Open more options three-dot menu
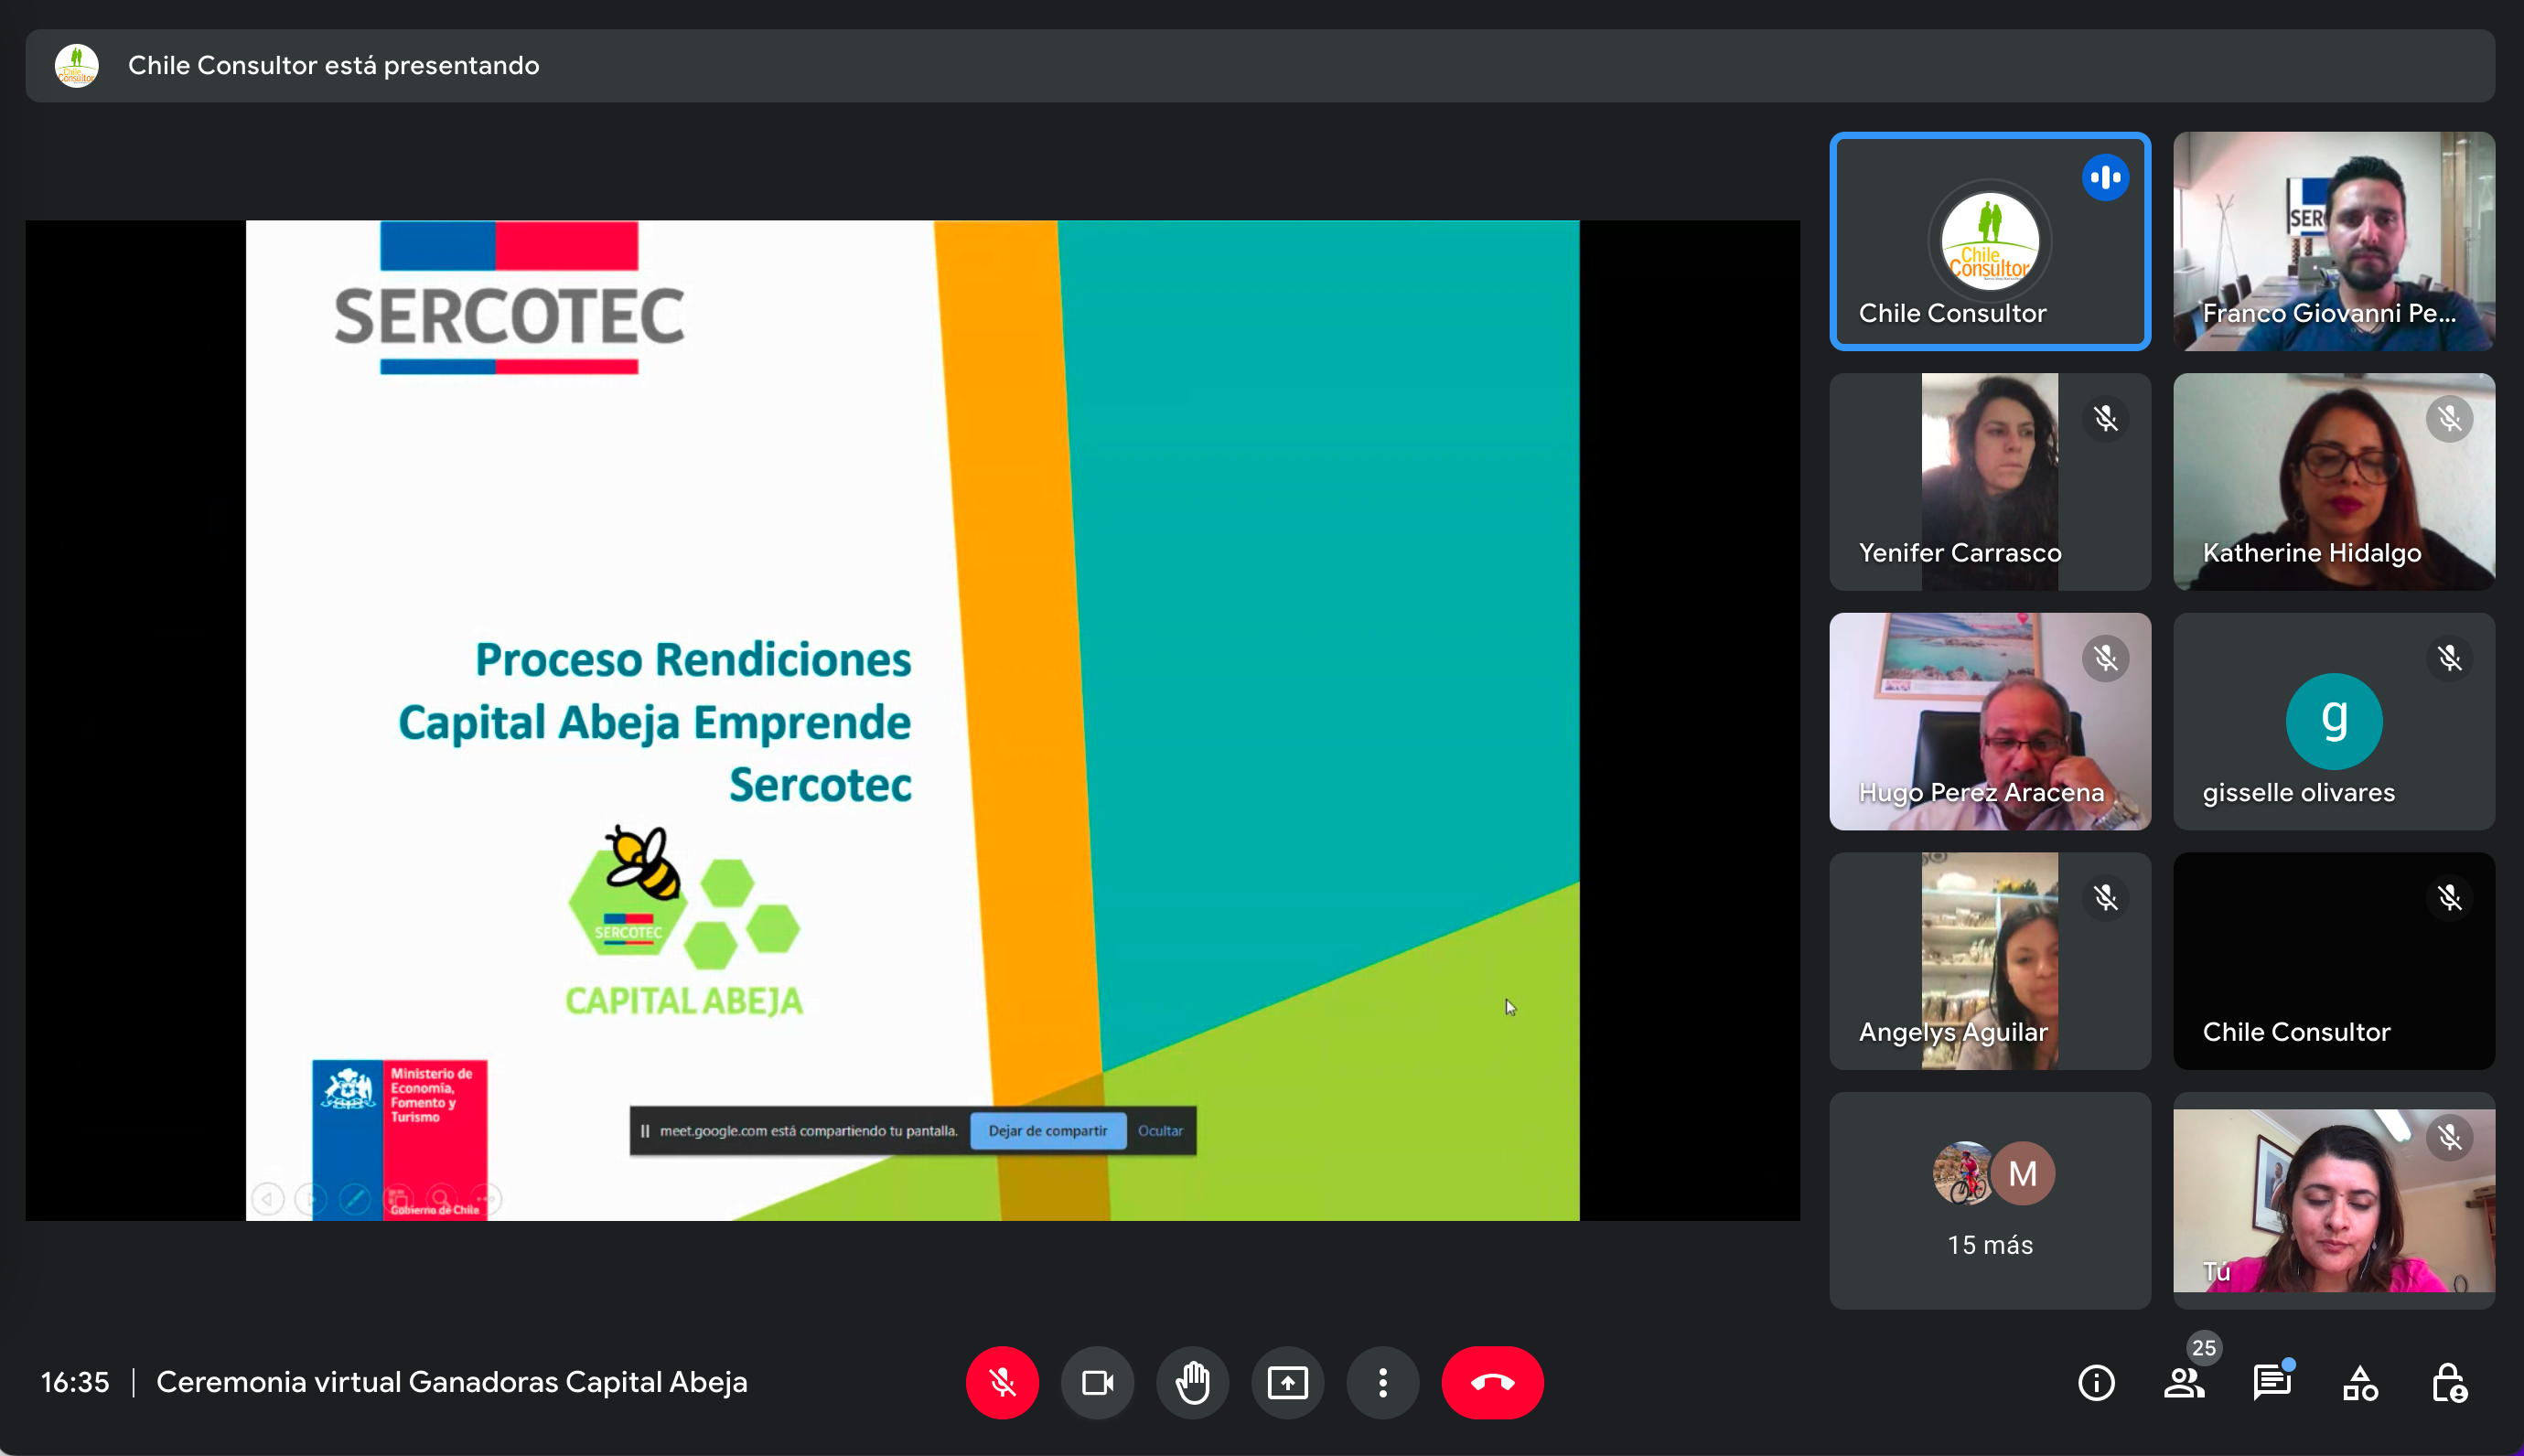Viewport: 2524px width, 1456px height. (x=1382, y=1382)
